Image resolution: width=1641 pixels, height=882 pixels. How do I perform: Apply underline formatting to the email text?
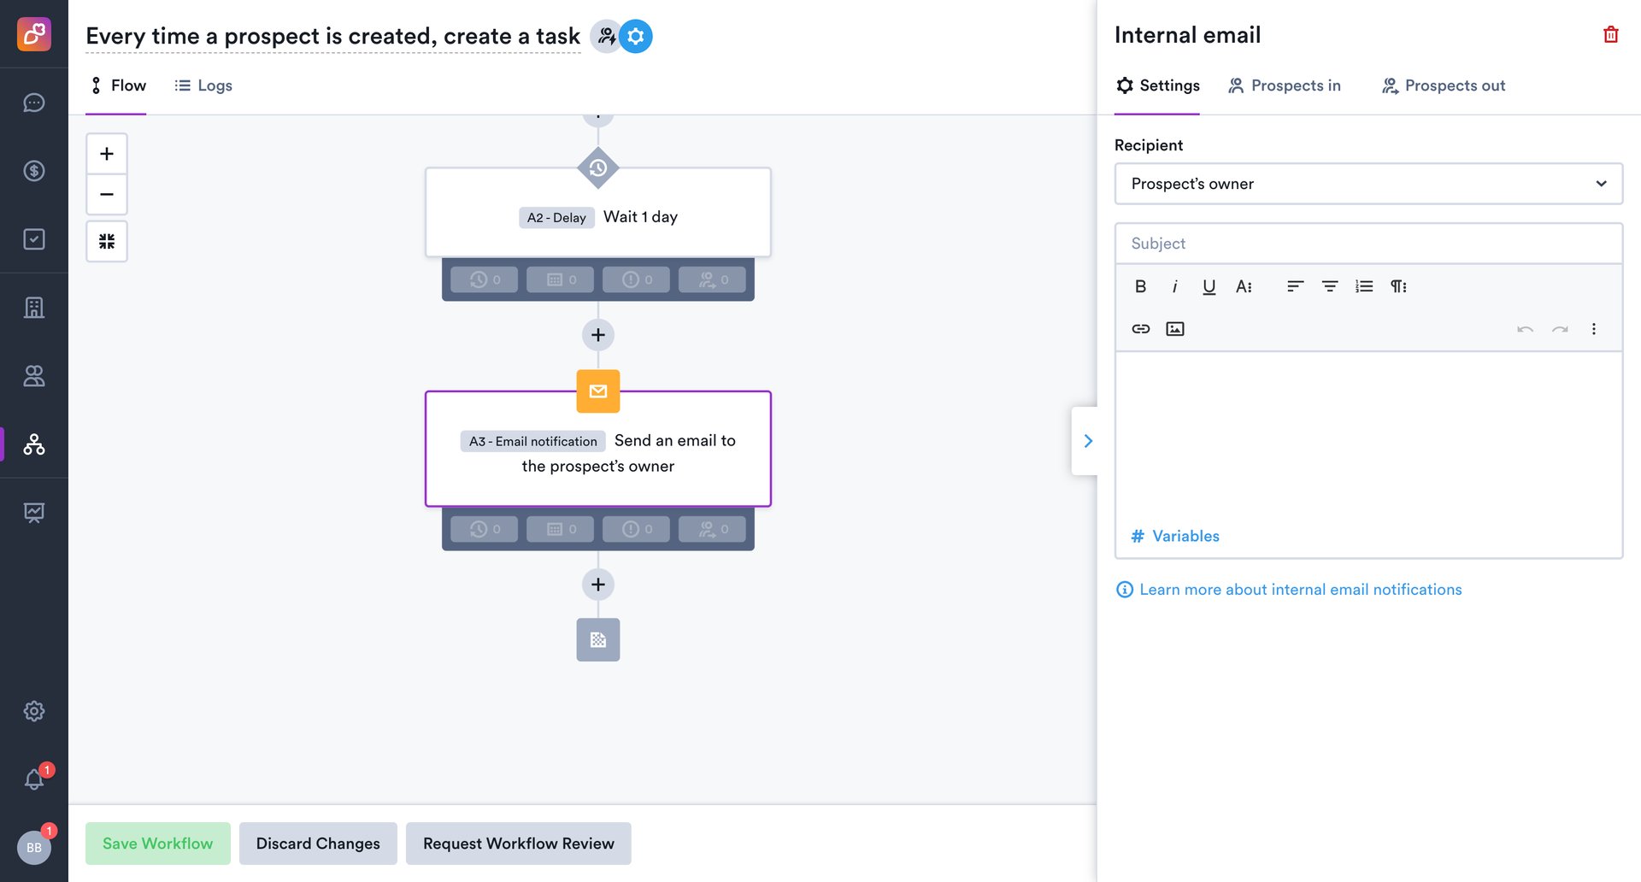click(1209, 286)
